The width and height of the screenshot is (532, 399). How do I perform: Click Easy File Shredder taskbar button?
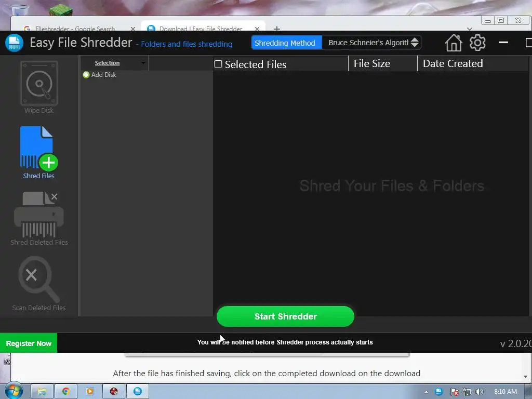click(137, 391)
